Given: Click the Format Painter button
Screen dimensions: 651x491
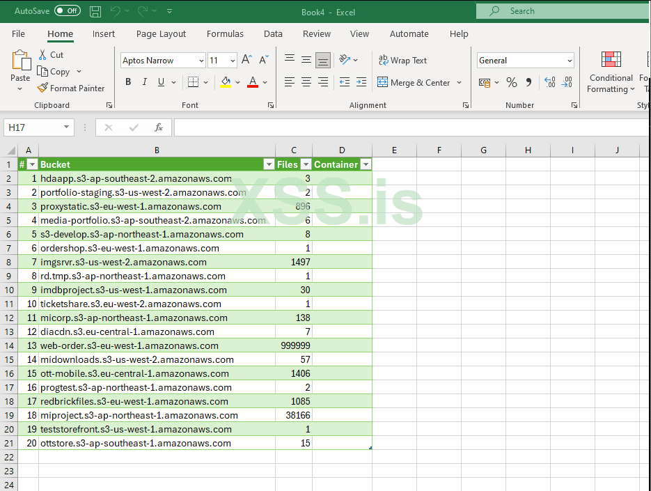Looking at the screenshot, I should (71, 88).
